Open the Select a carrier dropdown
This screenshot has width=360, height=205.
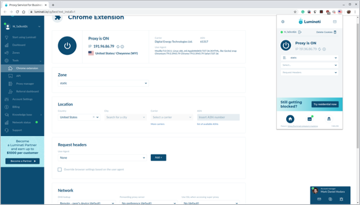click(x=172, y=117)
